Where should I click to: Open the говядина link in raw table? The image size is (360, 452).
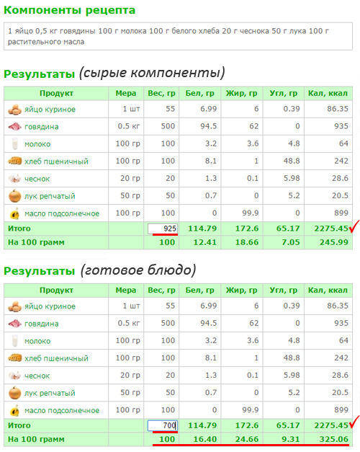pos(42,127)
